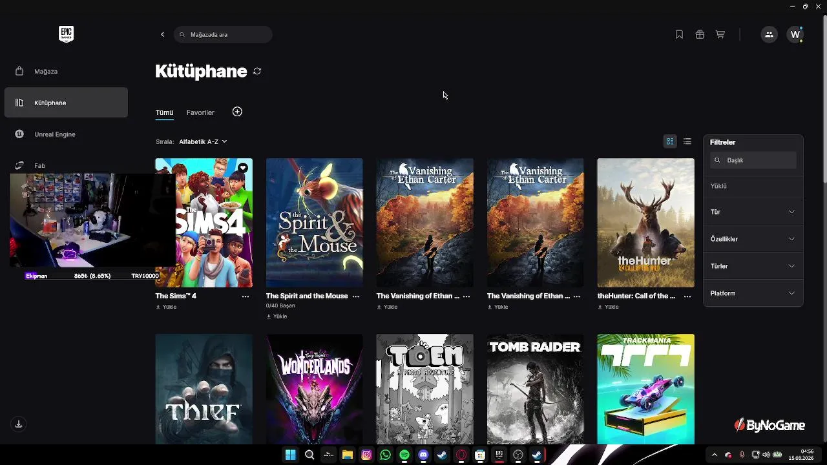The width and height of the screenshot is (827, 465).
Task: Open the friends list icon
Action: [x=769, y=34]
